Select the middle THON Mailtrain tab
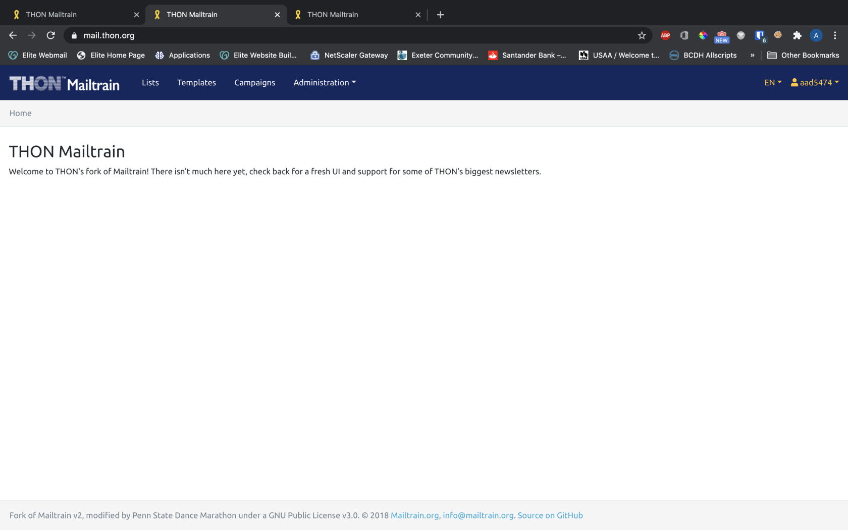 [216, 15]
